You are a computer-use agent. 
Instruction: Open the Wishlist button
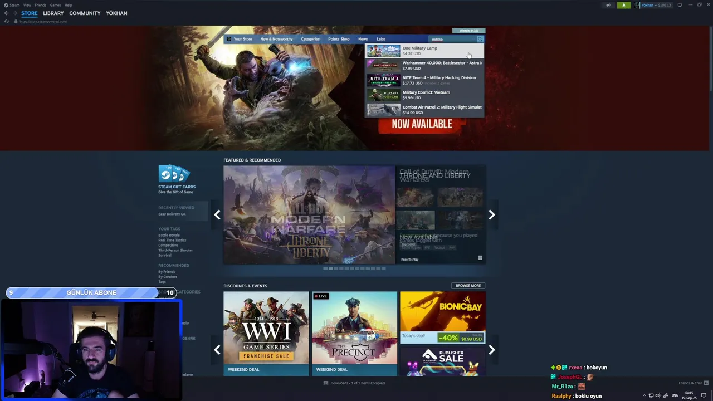[468, 31]
